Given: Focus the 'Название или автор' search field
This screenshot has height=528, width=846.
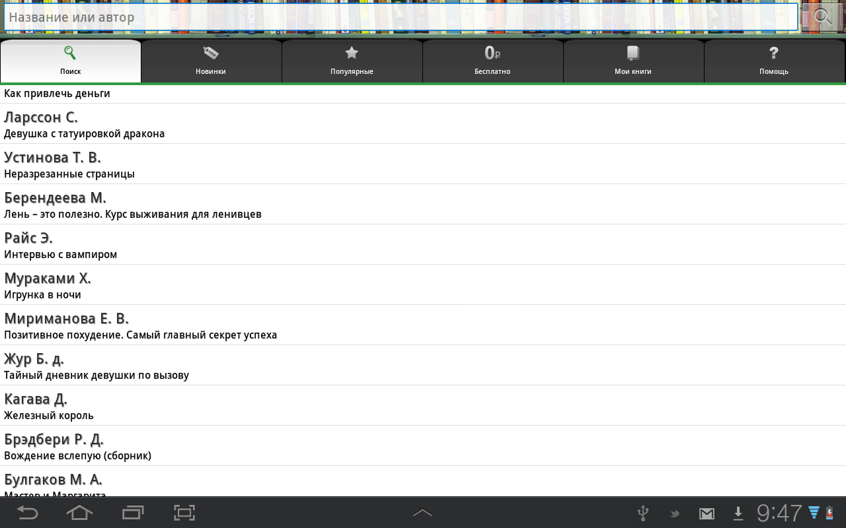Looking at the screenshot, I should point(401,17).
